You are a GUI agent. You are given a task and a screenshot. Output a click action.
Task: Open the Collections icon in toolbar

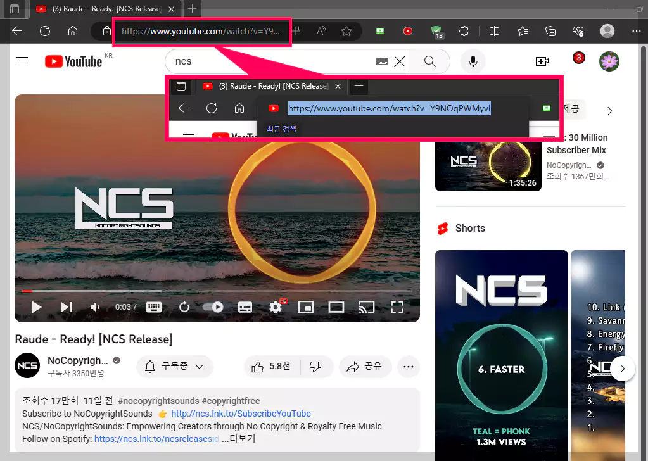pyautogui.click(x=550, y=31)
